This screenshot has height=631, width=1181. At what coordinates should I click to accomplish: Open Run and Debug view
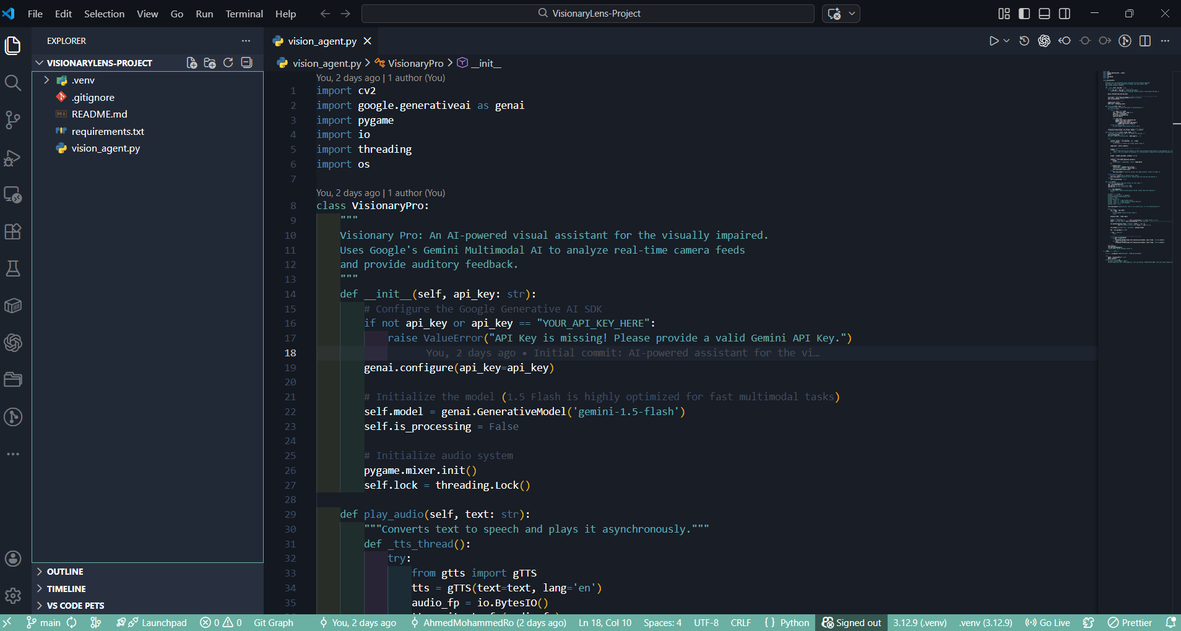coord(13,158)
